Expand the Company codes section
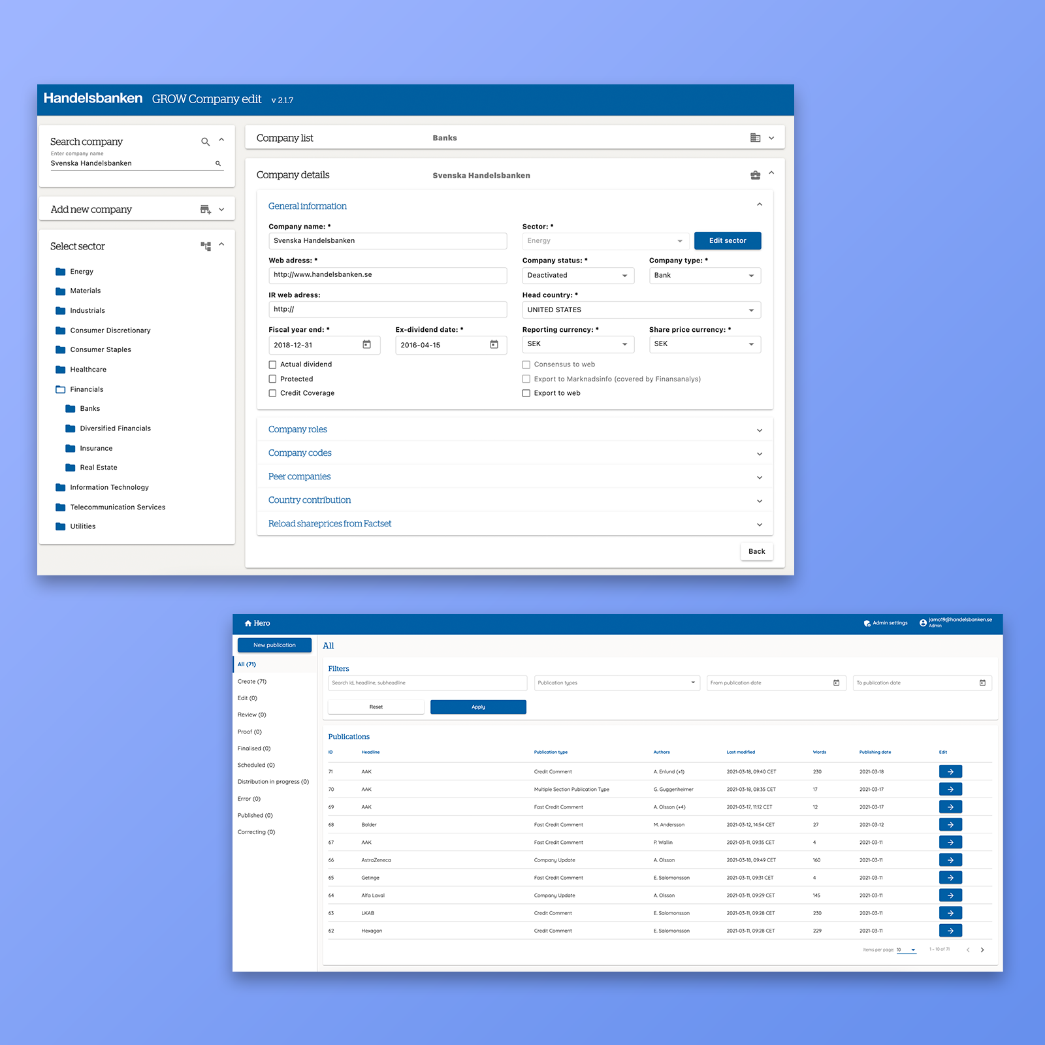 tap(515, 453)
